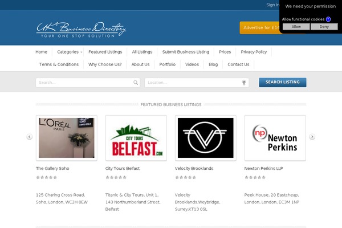342x228 pixels.
Task: Click the carousel next arrow
Action: [312, 137]
